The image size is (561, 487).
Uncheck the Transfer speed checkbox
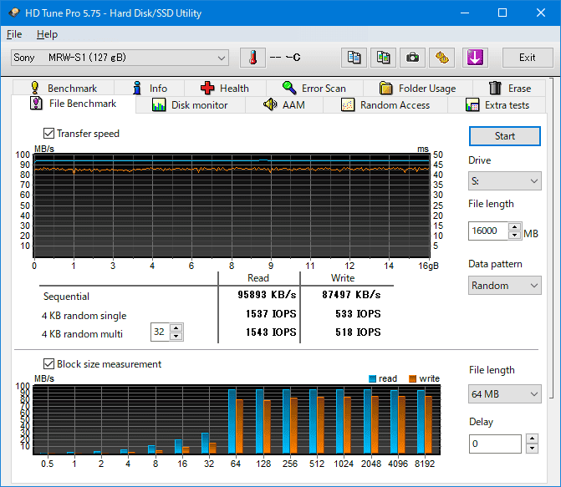(x=48, y=134)
